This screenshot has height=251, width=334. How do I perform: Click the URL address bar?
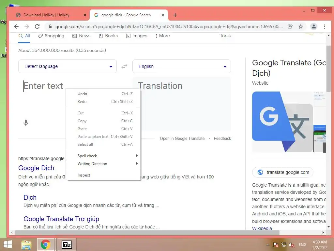169,26
